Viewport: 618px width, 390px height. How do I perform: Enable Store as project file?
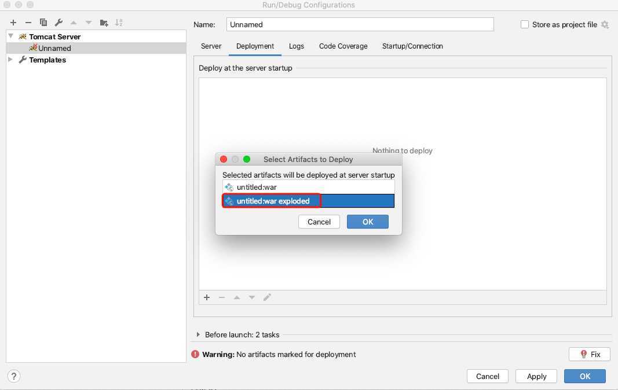click(x=525, y=24)
